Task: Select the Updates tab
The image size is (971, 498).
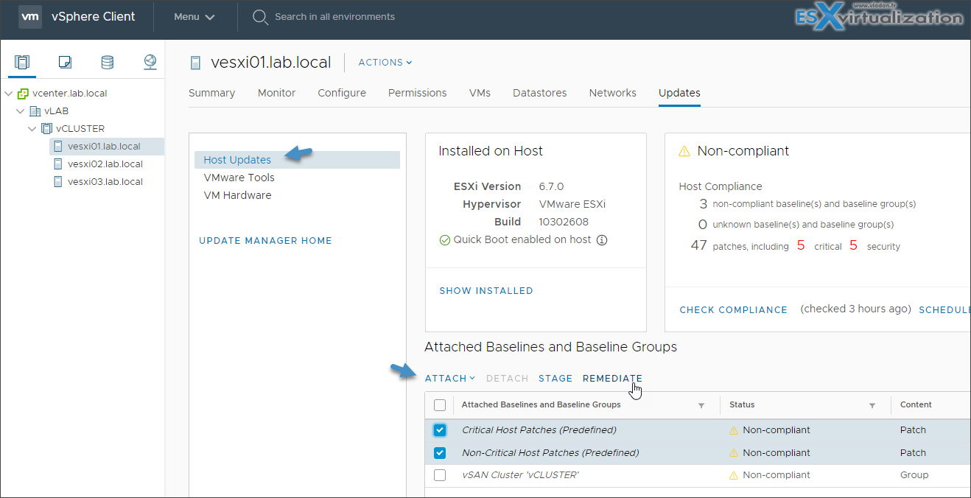Action: pyautogui.click(x=679, y=93)
